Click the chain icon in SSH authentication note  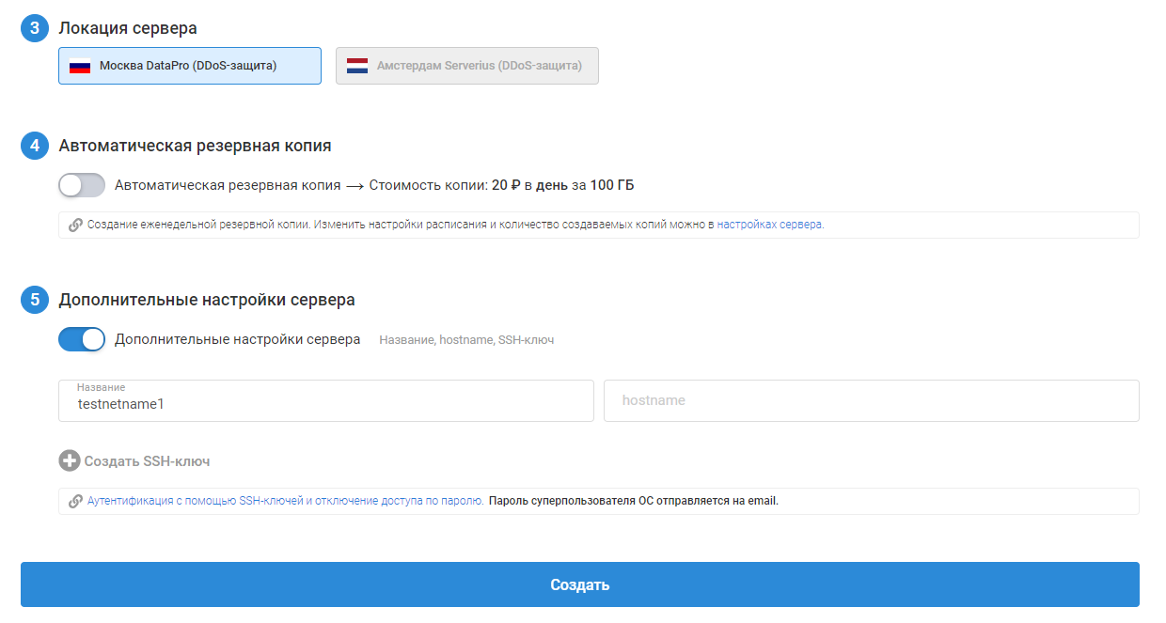point(75,502)
